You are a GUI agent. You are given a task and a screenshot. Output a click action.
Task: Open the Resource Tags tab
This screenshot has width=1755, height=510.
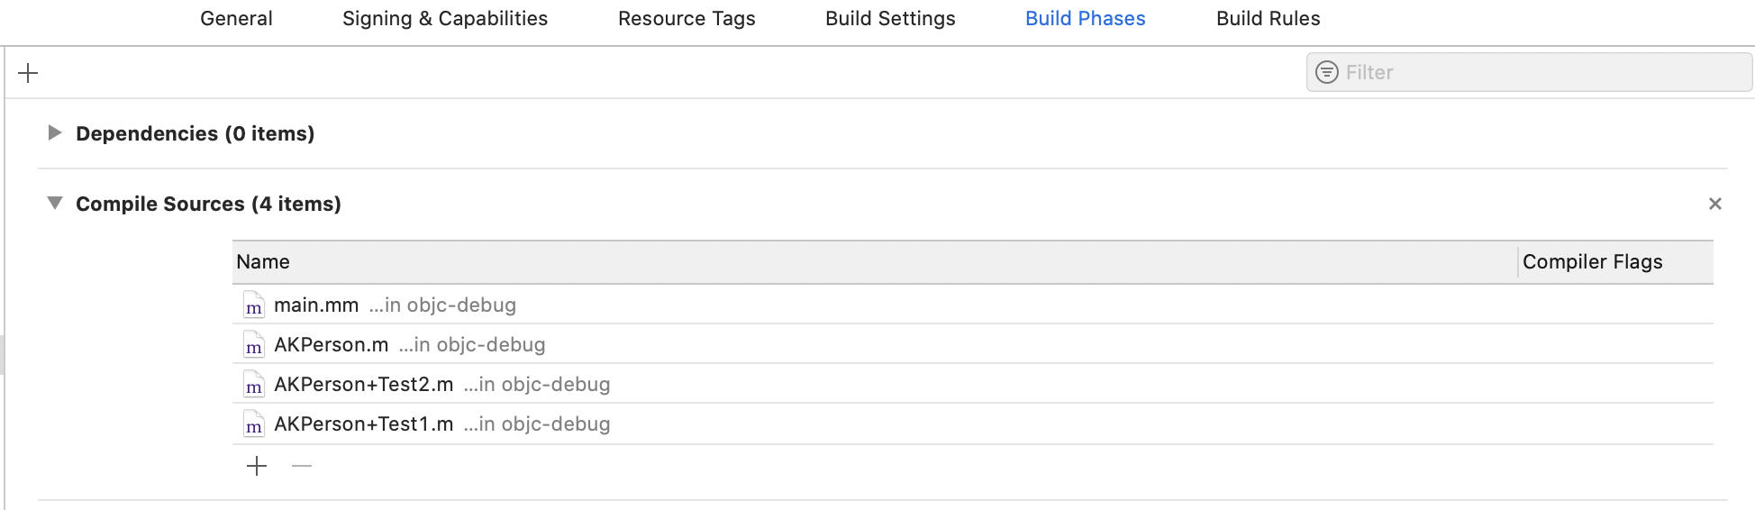click(x=687, y=19)
